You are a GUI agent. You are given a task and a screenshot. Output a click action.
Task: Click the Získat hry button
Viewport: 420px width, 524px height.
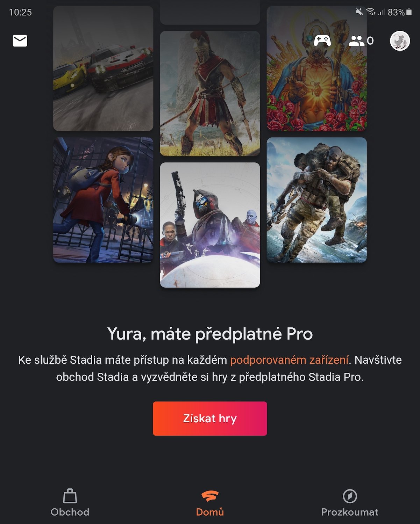(x=210, y=419)
